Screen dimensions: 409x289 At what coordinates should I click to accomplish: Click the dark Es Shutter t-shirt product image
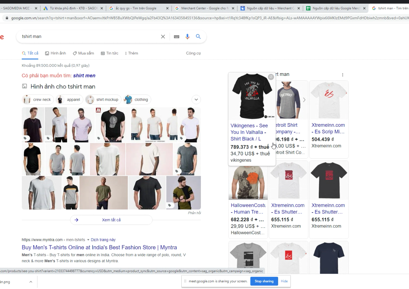[x=329, y=180]
